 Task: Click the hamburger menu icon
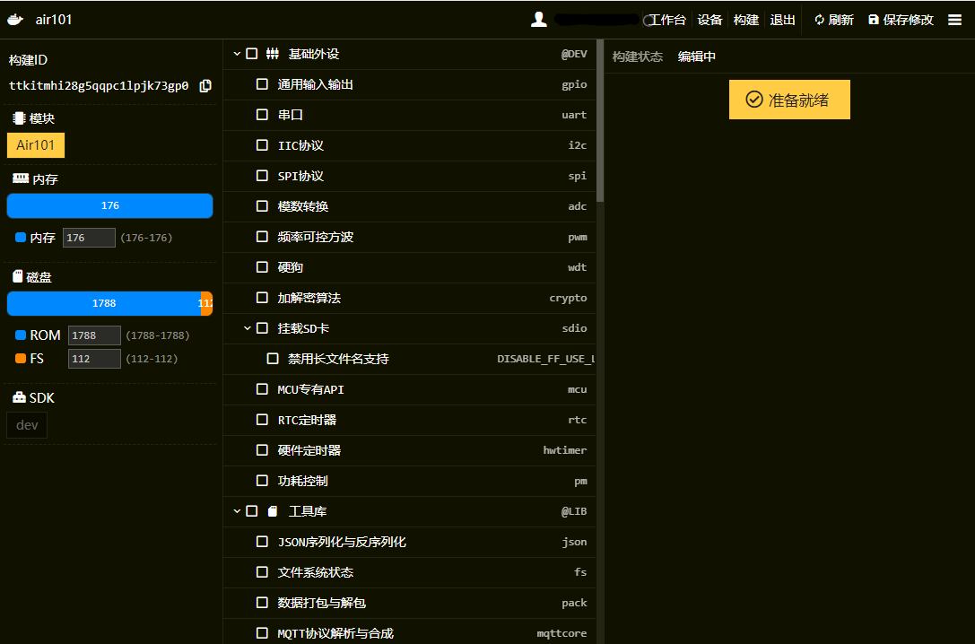point(954,20)
